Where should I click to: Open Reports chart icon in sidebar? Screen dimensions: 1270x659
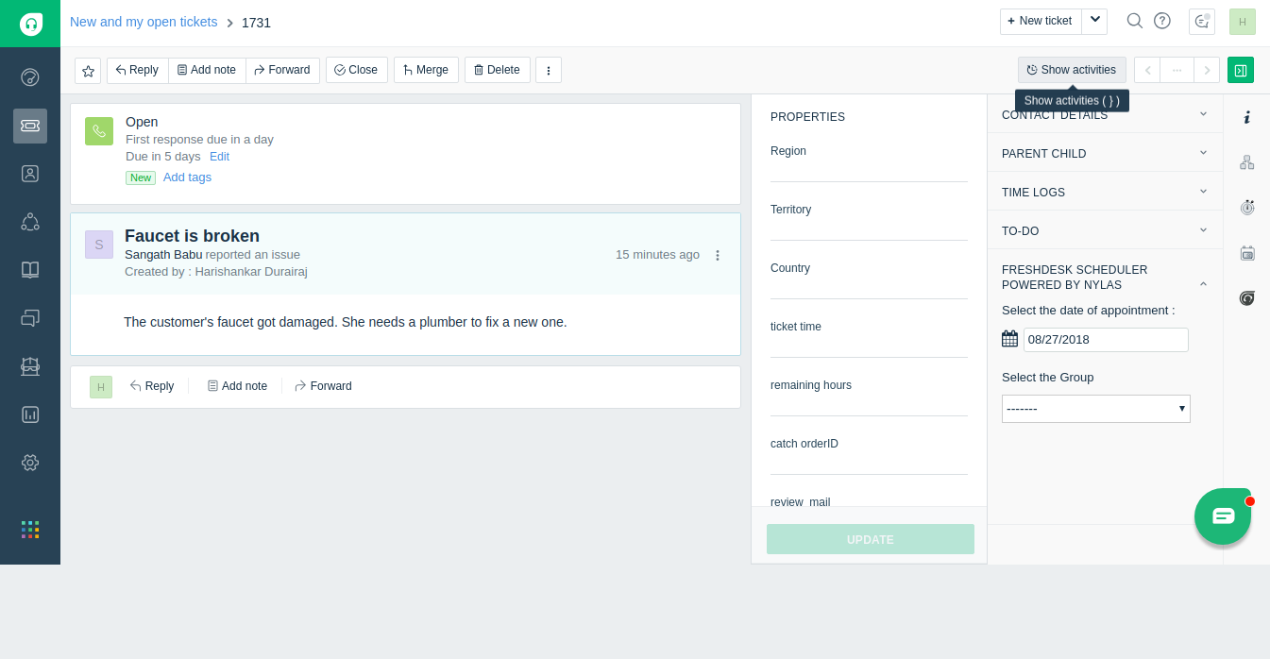pos(30,414)
